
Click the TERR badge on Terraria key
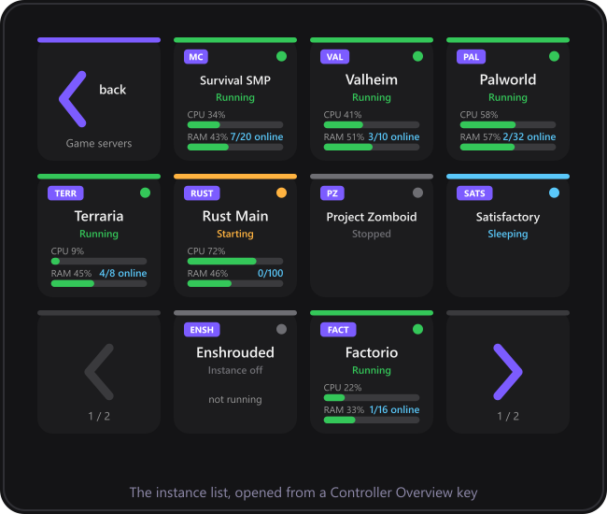tap(65, 193)
